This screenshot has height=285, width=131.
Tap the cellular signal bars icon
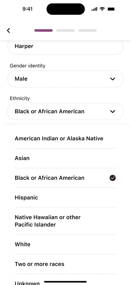click(94, 9)
